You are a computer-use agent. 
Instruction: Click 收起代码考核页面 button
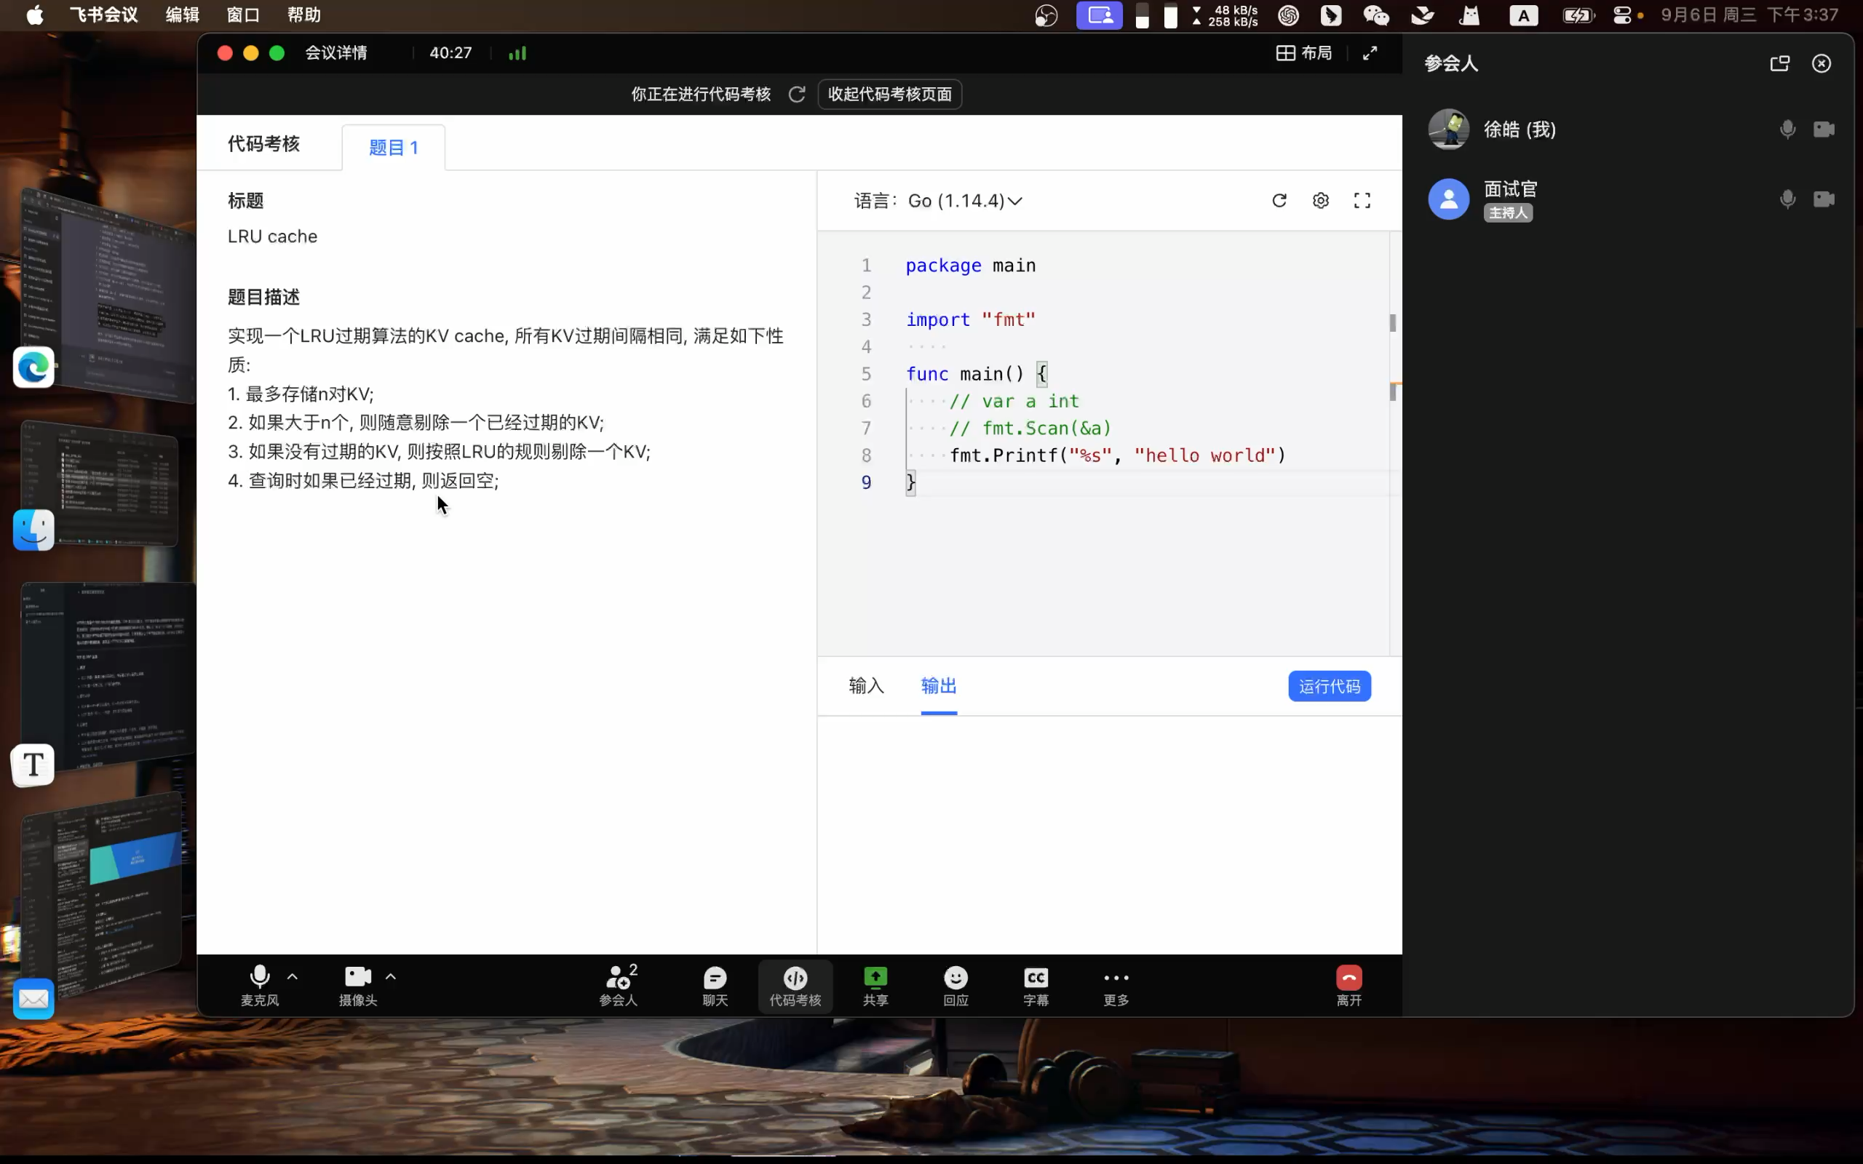[890, 94]
